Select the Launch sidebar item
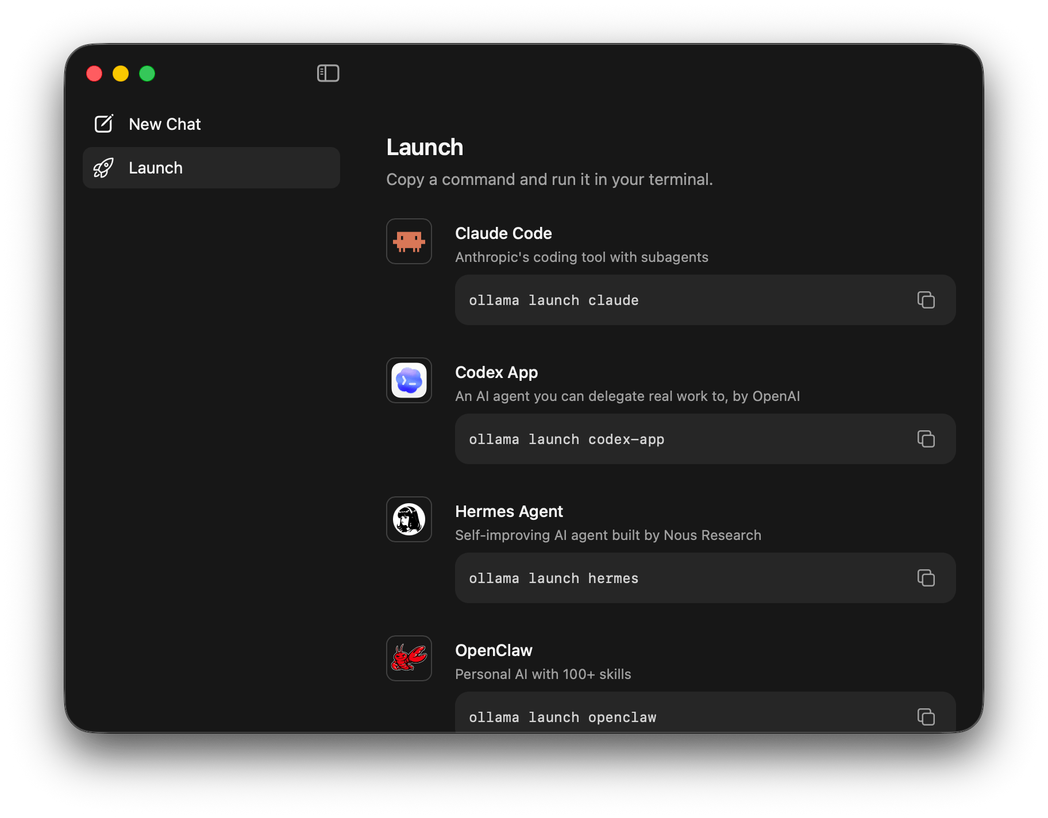The image size is (1048, 818). [211, 168]
